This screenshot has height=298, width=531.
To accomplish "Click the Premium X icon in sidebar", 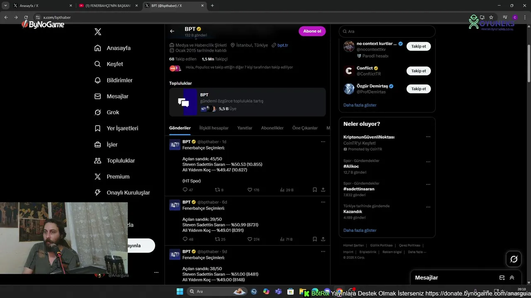I will (98, 177).
